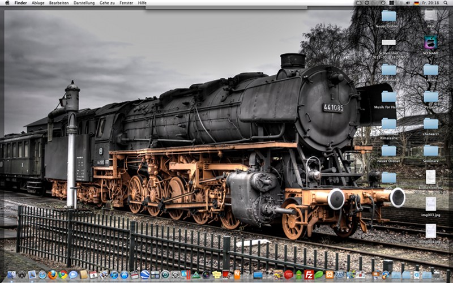The width and height of the screenshot is (453, 283).
Task: Open Finder from the Dock
Action: point(11,275)
